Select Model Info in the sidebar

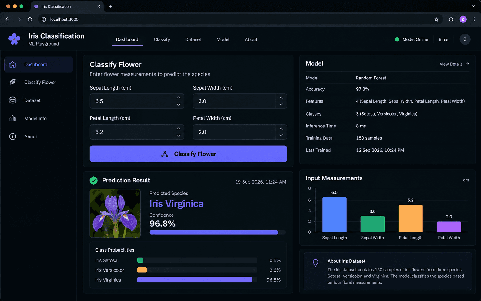coord(39,118)
